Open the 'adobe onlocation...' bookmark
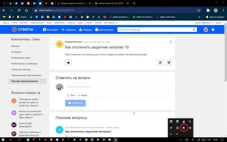This screenshot has width=227, height=142. 167,17
